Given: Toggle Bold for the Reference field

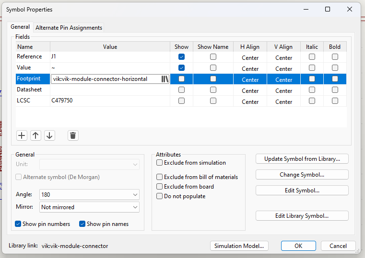Looking at the screenshot, I should coord(335,57).
